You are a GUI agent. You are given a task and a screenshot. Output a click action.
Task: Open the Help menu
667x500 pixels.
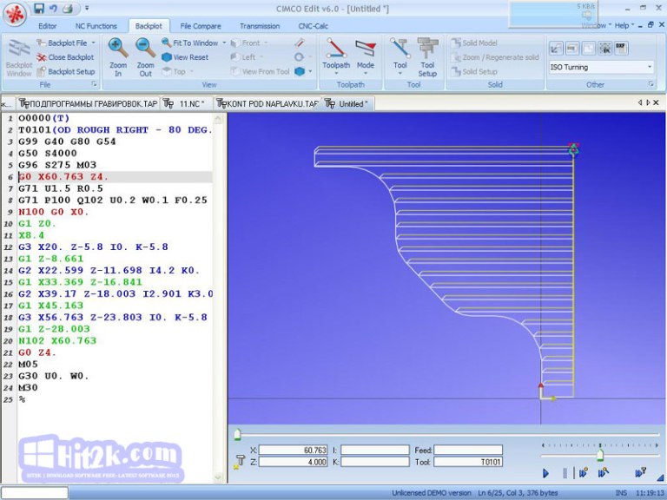tap(624, 25)
